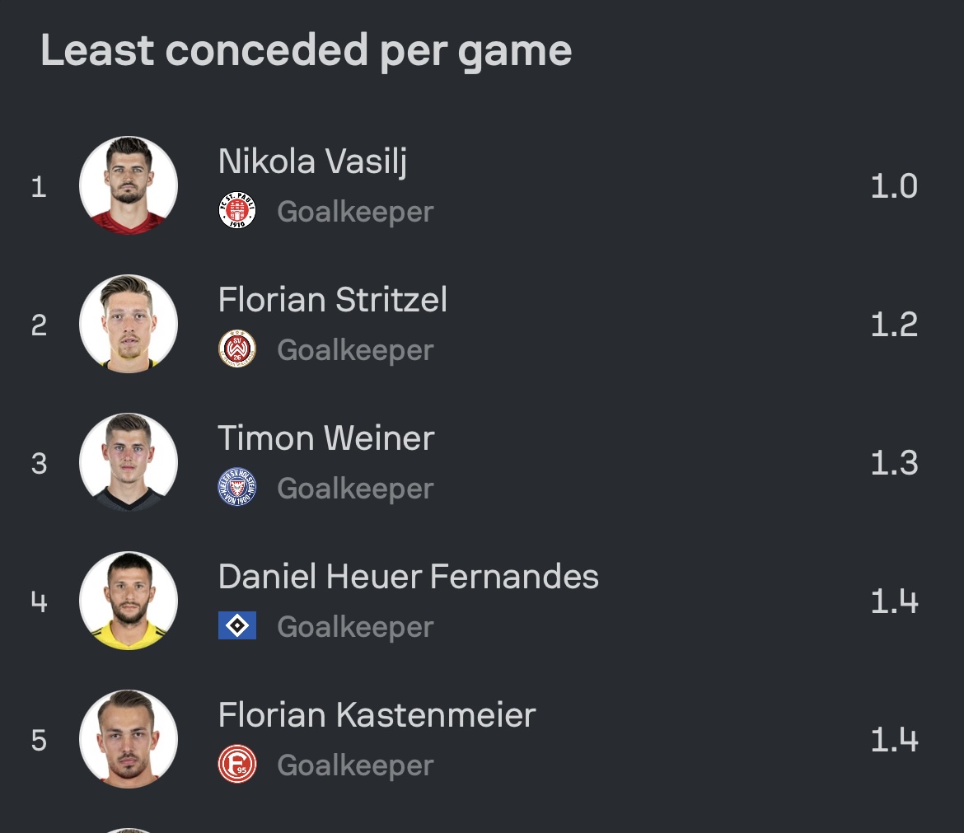
Task: Click the Least conceded per game heading
Action: 307,52
